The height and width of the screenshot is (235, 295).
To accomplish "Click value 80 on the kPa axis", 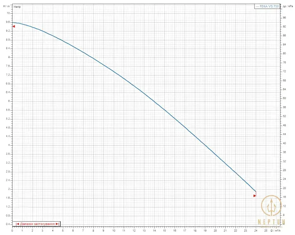I will (284, 53).
